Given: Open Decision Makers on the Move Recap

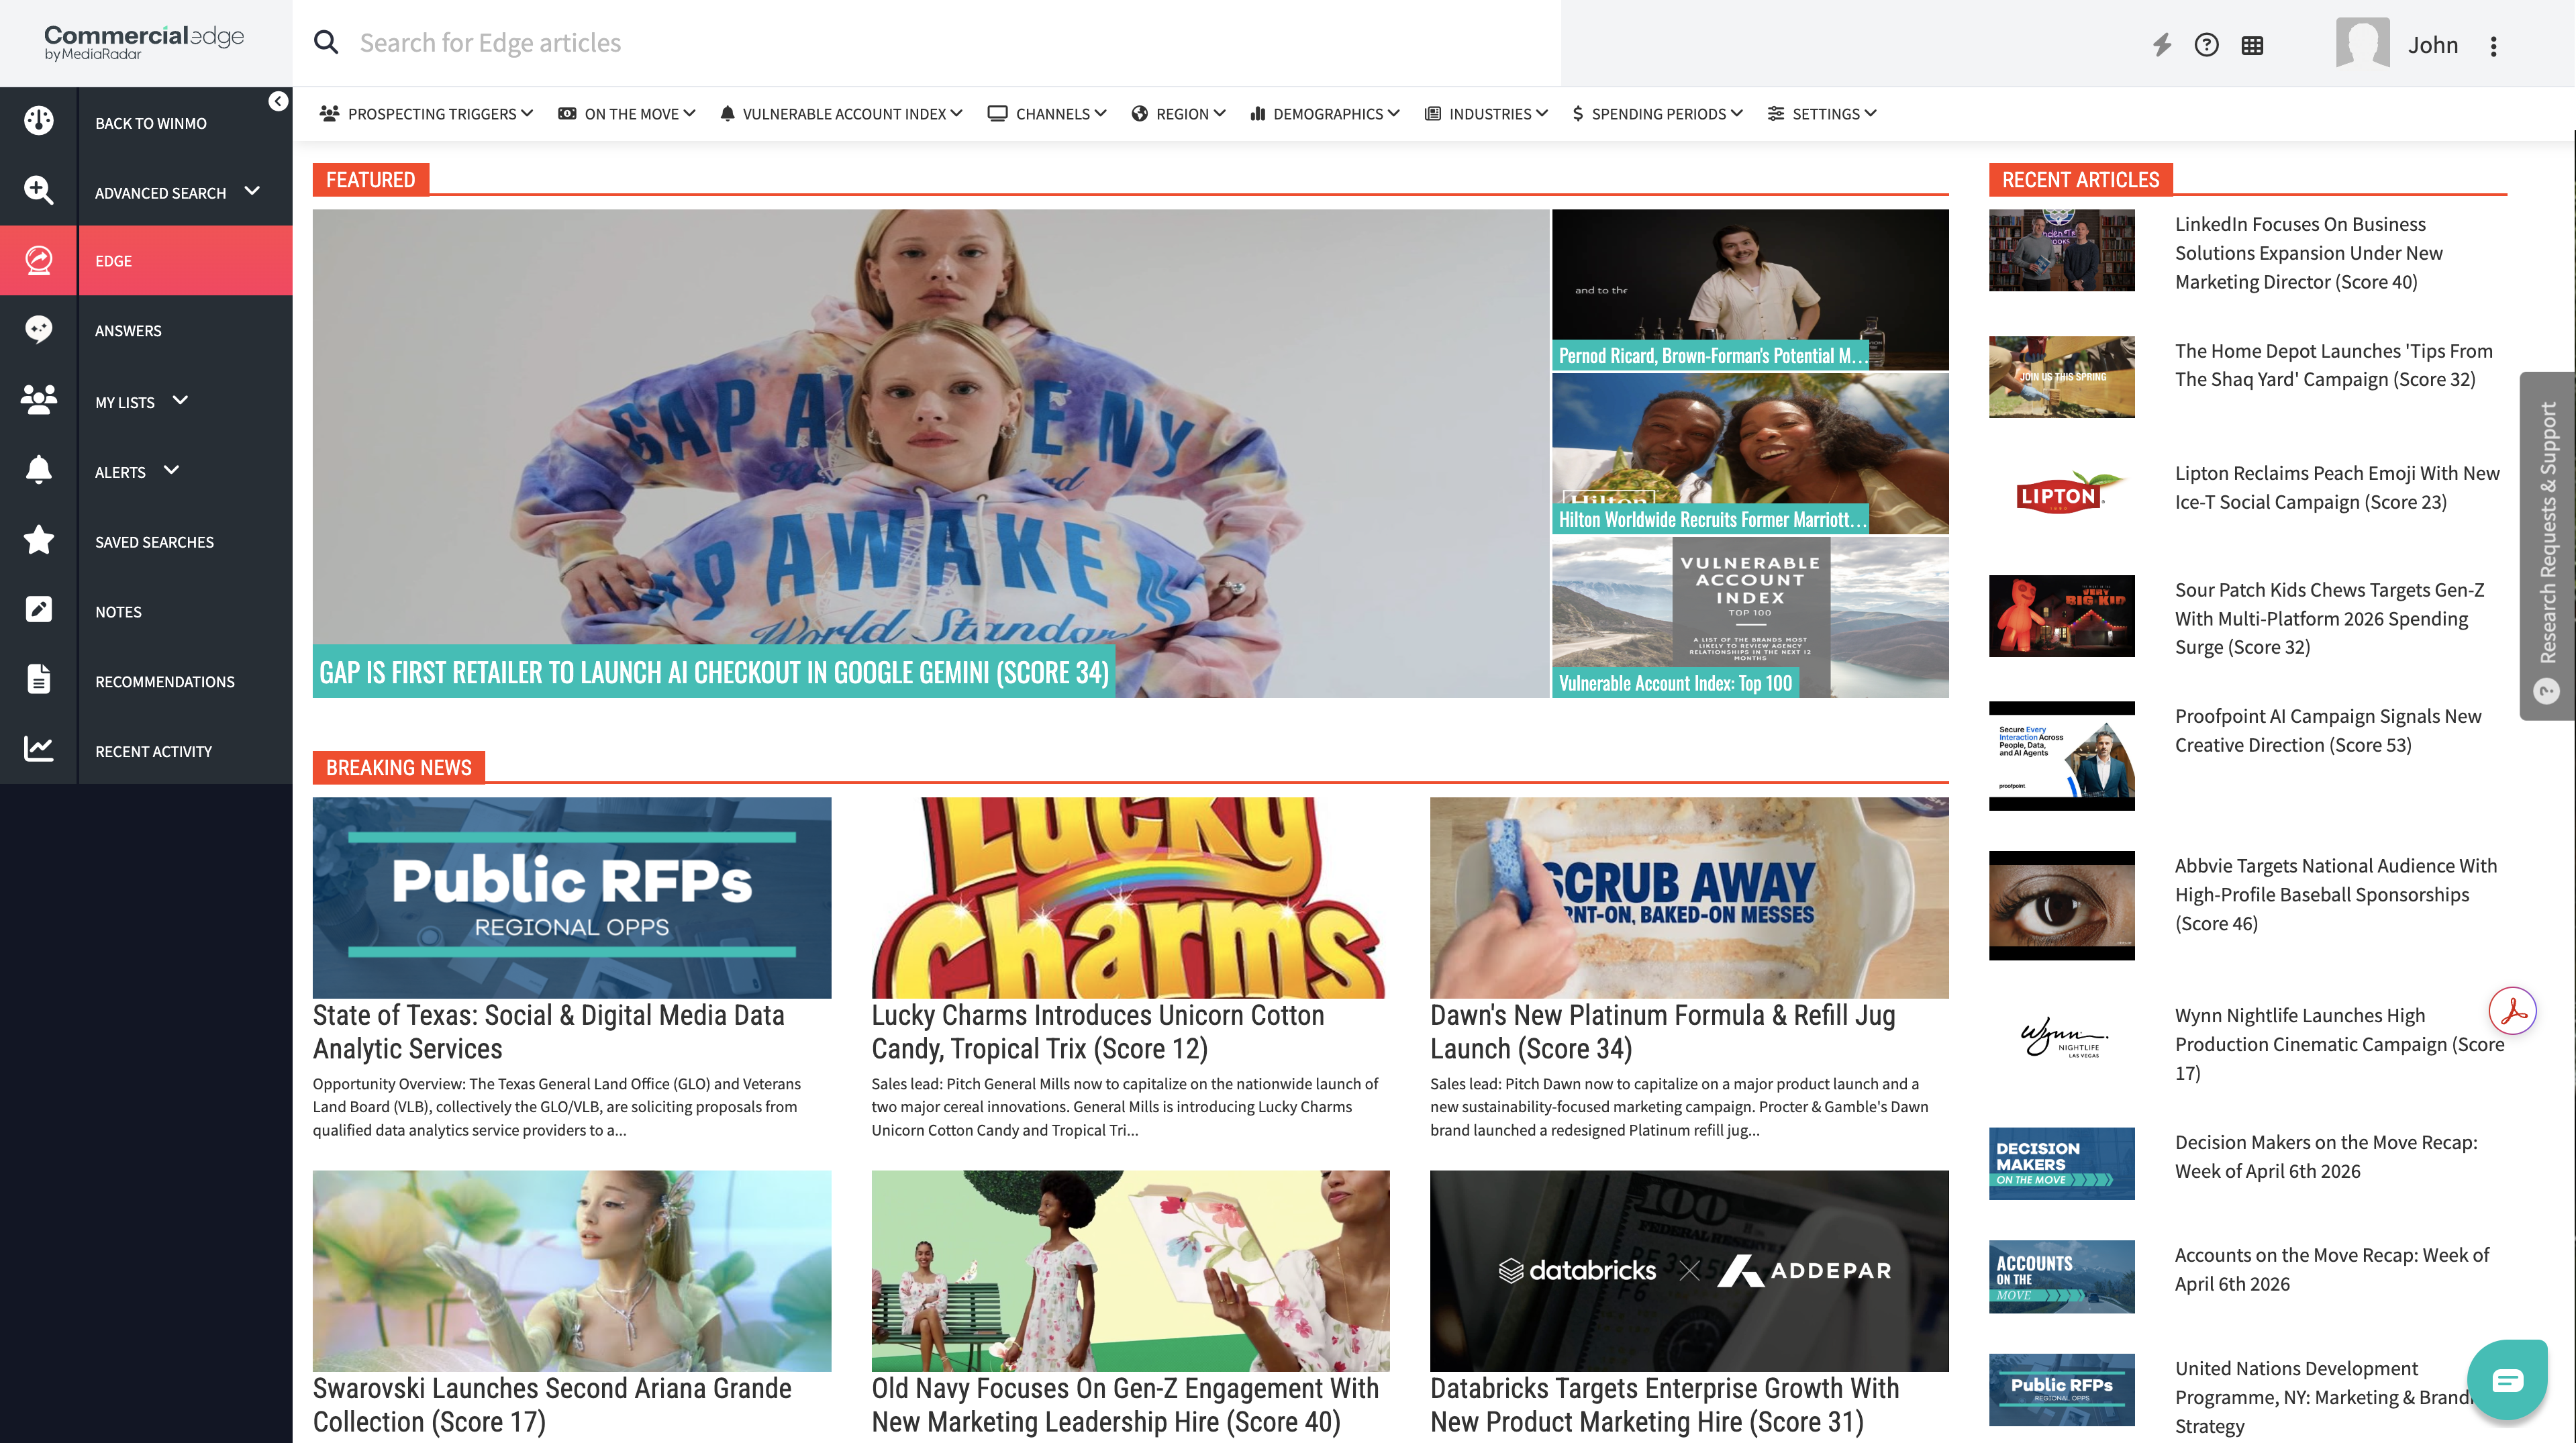Looking at the screenshot, I should [x=2326, y=1157].
